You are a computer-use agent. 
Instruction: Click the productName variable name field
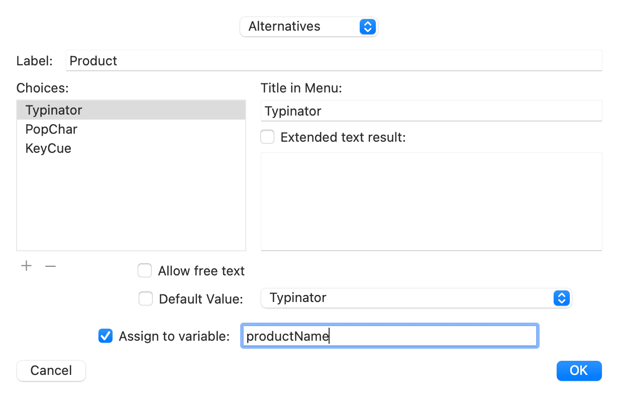click(389, 336)
